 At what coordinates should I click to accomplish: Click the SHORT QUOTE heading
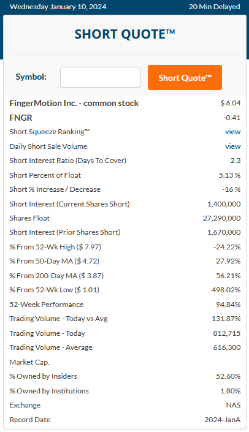click(x=124, y=34)
